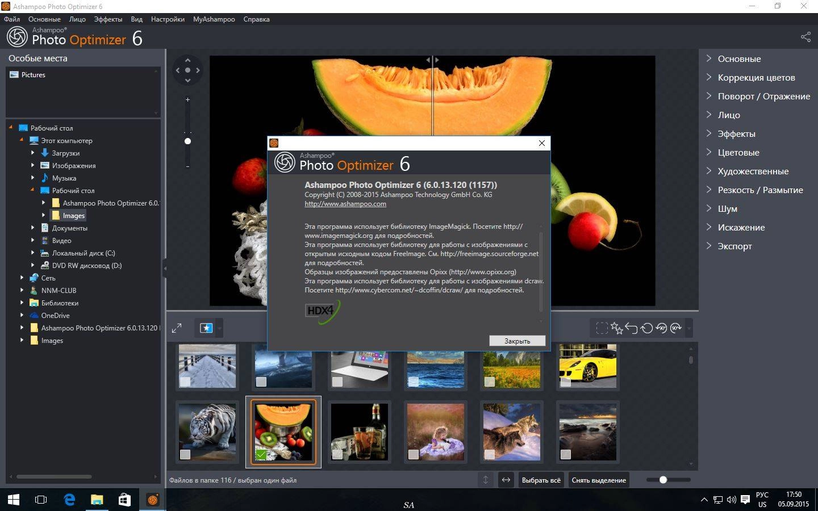818x511 pixels.
Task: Pan the image left with the navigator arrow
Action: click(178, 70)
